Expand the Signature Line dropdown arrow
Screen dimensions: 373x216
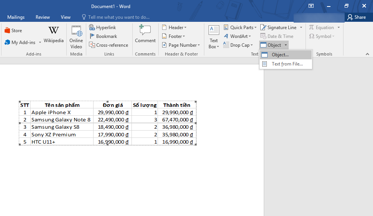coord(301,28)
